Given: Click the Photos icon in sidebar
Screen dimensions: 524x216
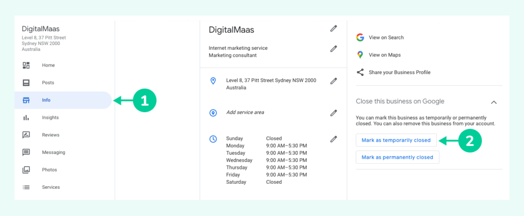Looking at the screenshot, I should click(x=26, y=169).
